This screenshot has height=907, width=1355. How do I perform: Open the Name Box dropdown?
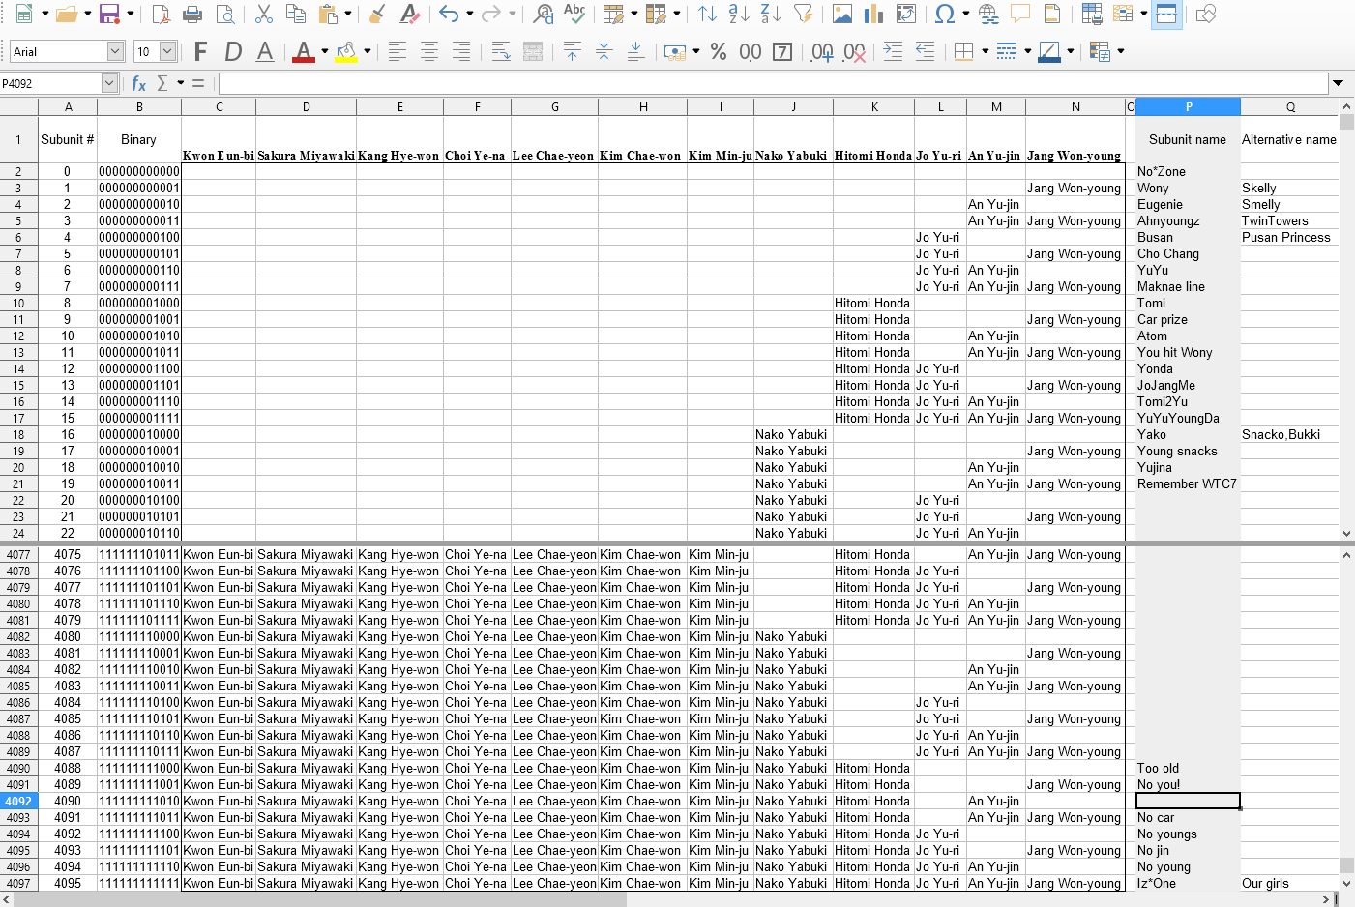click(109, 84)
